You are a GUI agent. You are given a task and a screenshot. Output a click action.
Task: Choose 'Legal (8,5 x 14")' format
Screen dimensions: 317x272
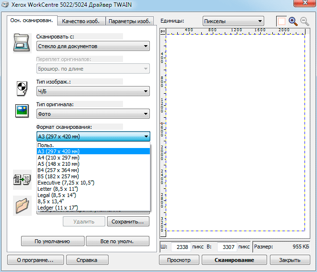tap(93, 195)
